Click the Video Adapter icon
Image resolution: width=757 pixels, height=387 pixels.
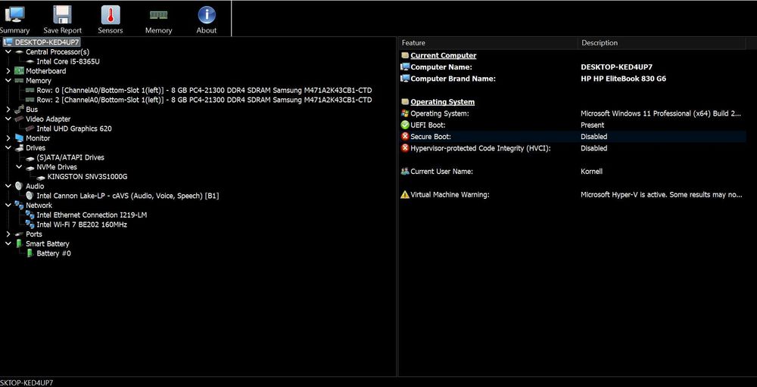(x=20, y=119)
